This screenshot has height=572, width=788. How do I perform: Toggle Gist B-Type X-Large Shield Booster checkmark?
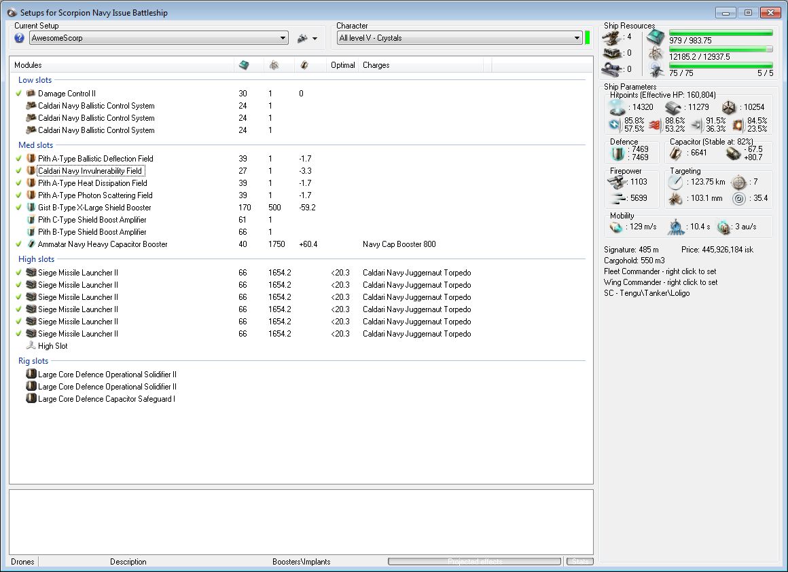[19, 207]
